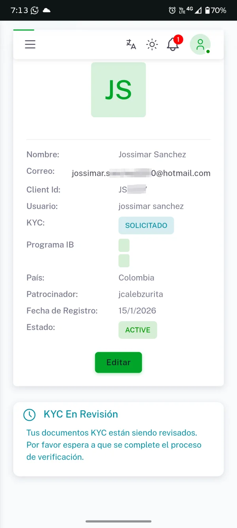Toggle light/dark theme sun icon
Image resolution: width=237 pixels, height=528 pixels.
[152, 44]
